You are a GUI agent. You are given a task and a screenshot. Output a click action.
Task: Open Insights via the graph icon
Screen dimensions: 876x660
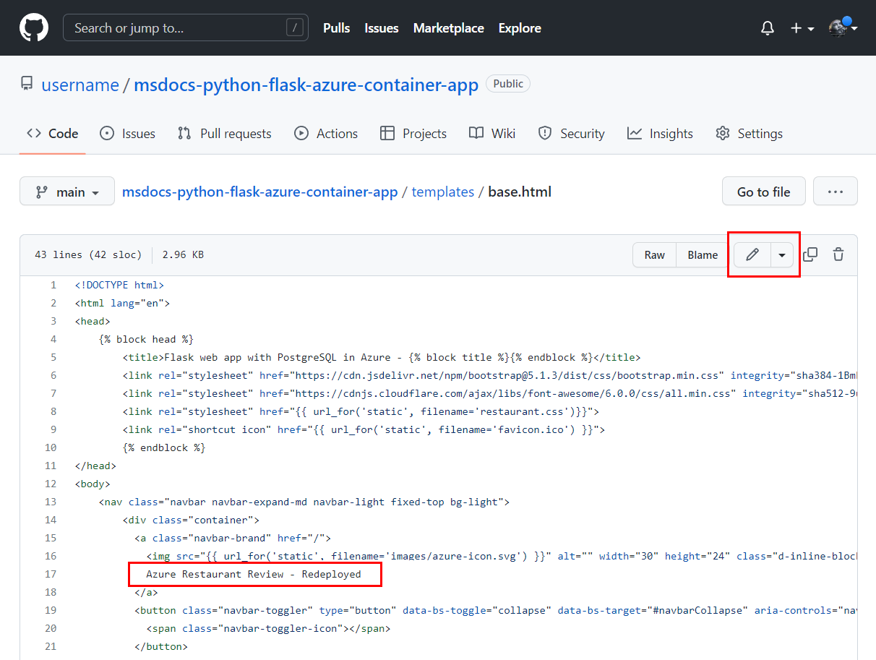coord(635,133)
